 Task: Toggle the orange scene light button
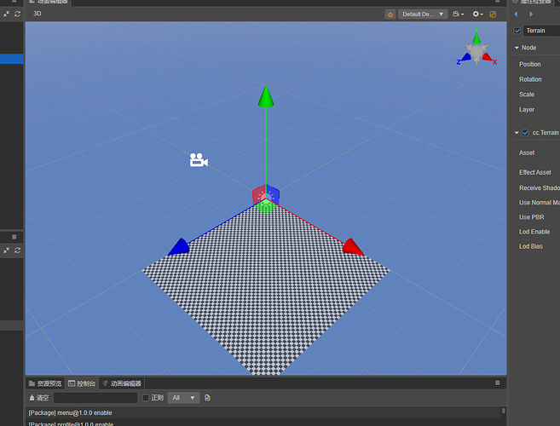pos(390,14)
